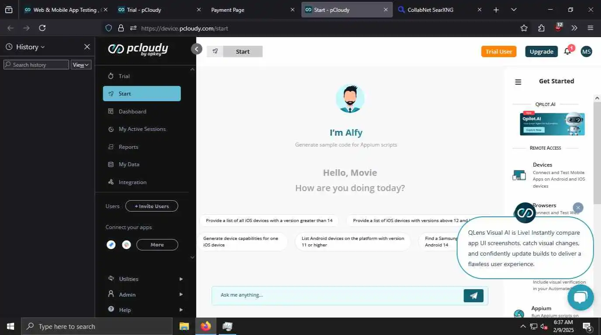Open Firefox extensions puzzle icon
This screenshot has width=601, height=335.
[x=541, y=28]
